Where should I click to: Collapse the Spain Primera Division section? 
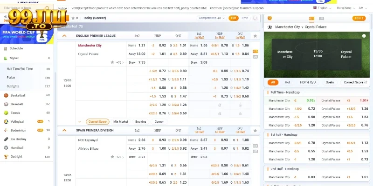click(64, 131)
